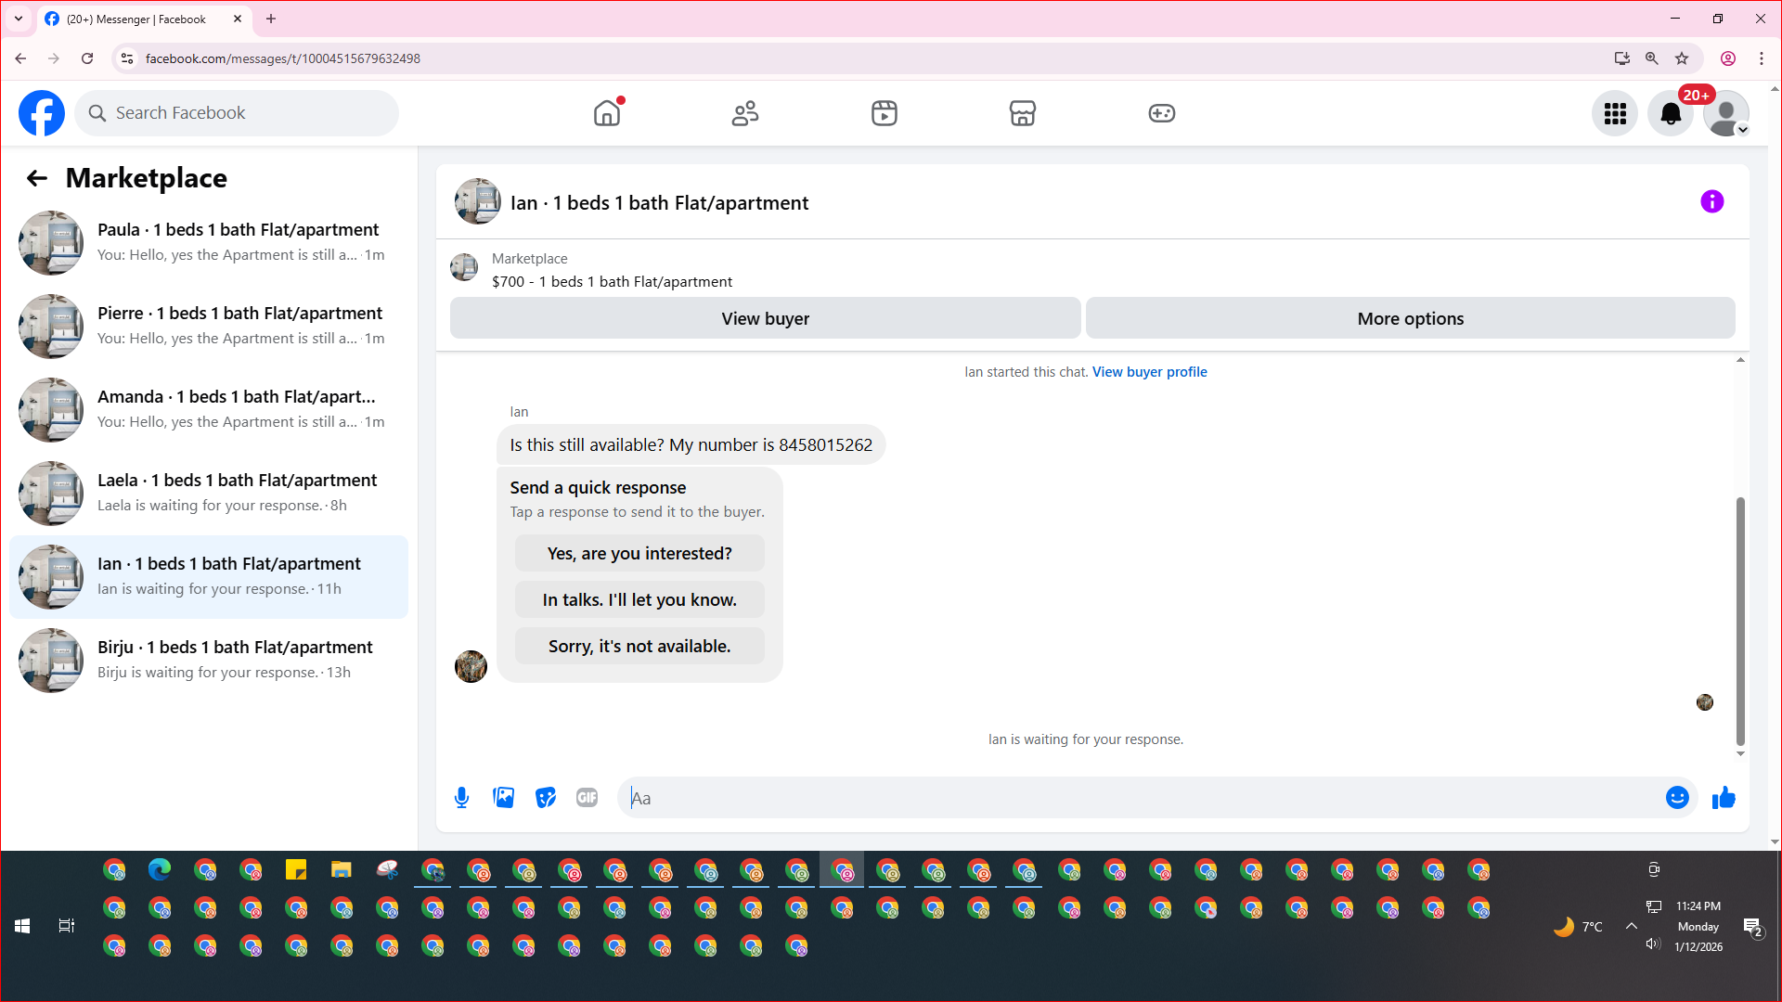Open the sticker picker icon
1782x1002 pixels.
pos(546,798)
